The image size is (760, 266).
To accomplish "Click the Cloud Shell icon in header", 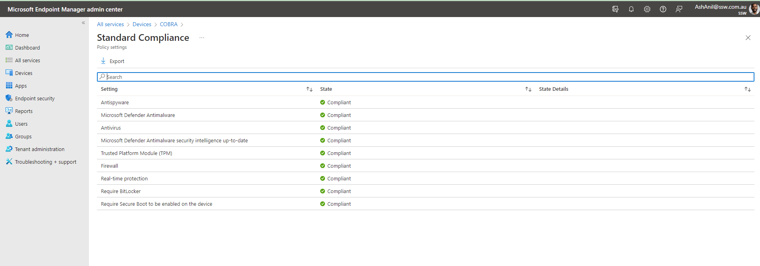I will coord(615,9).
